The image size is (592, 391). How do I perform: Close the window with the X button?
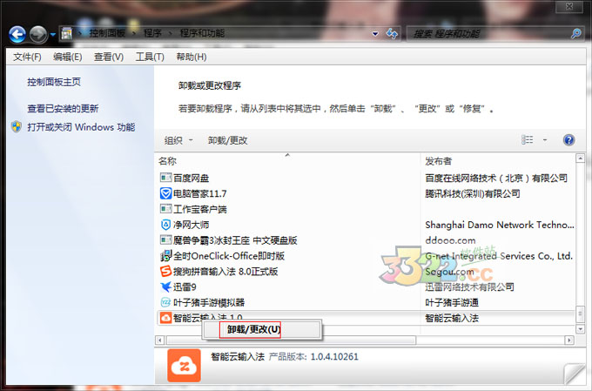click(569, 6)
